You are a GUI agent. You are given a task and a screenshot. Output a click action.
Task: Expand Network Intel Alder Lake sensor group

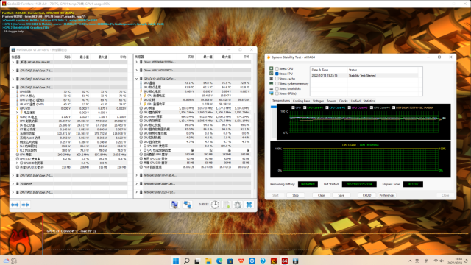(137, 183)
